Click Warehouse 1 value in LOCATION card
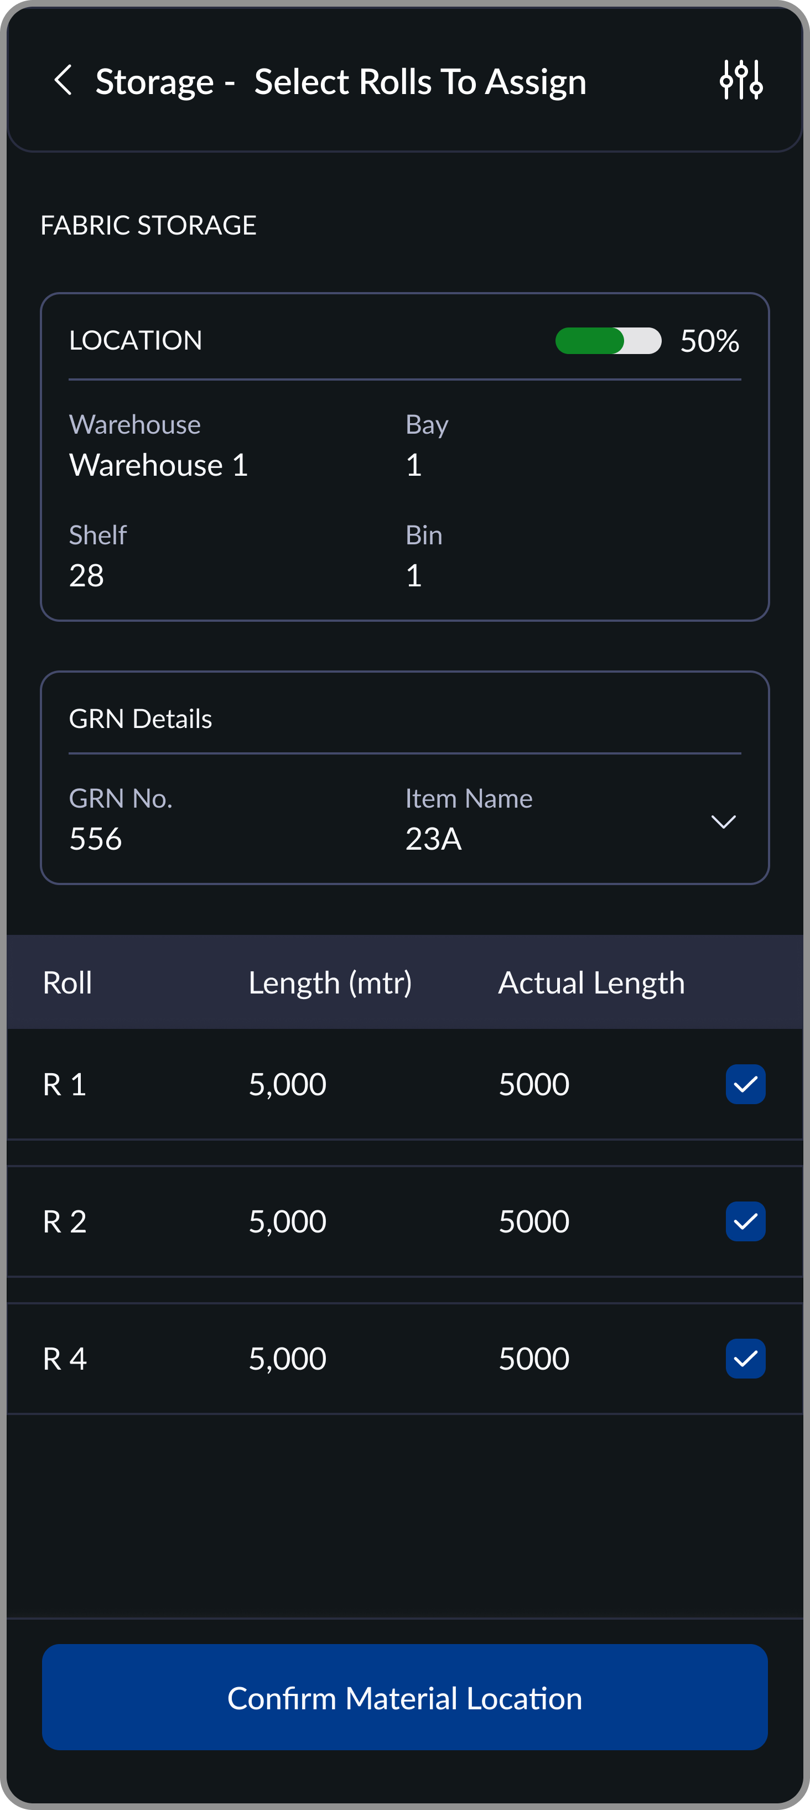This screenshot has height=1810, width=810. pos(157,465)
